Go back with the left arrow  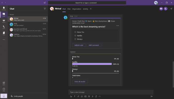click(x=2, y=3)
